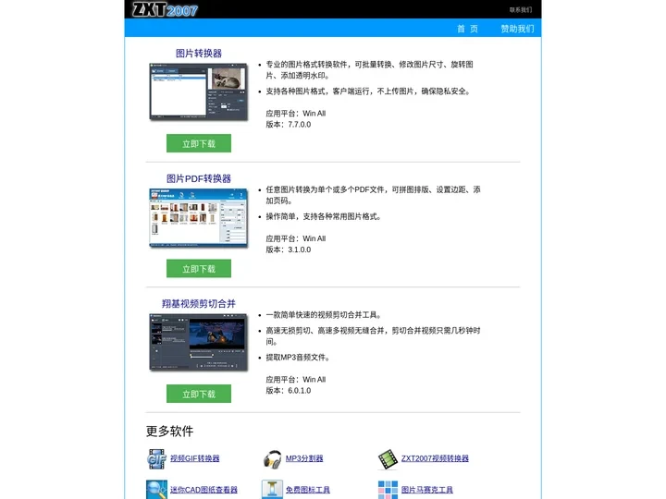View the 翔基视频剪切合并 screenshot thumbnail

pyautogui.click(x=199, y=342)
